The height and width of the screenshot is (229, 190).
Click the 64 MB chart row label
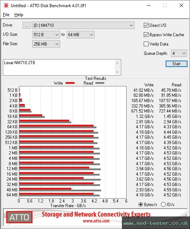pyautogui.click(x=12, y=195)
